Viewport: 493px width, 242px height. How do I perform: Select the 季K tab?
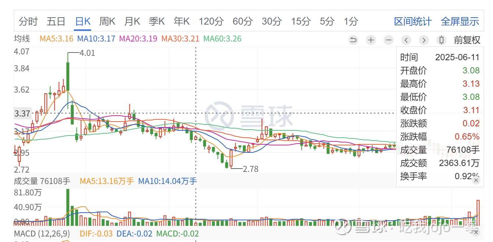(157, 21)
